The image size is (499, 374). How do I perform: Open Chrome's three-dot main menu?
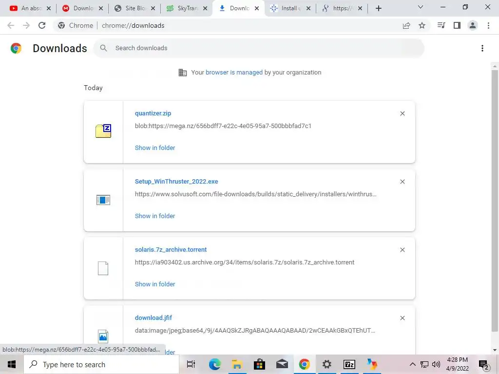click(x=488, y=25)
